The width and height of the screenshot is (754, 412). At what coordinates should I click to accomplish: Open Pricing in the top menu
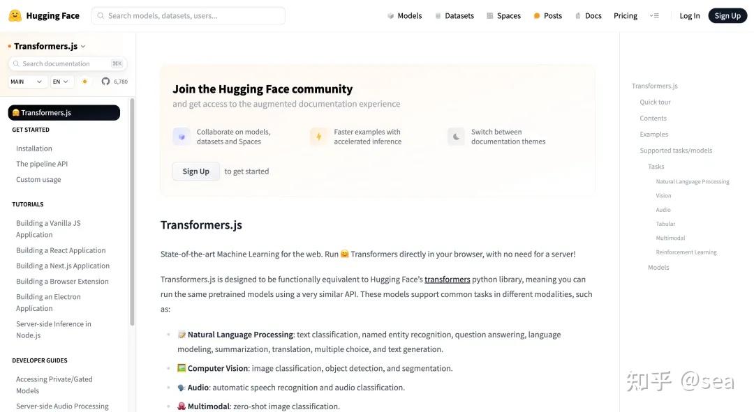pos(625,16)
